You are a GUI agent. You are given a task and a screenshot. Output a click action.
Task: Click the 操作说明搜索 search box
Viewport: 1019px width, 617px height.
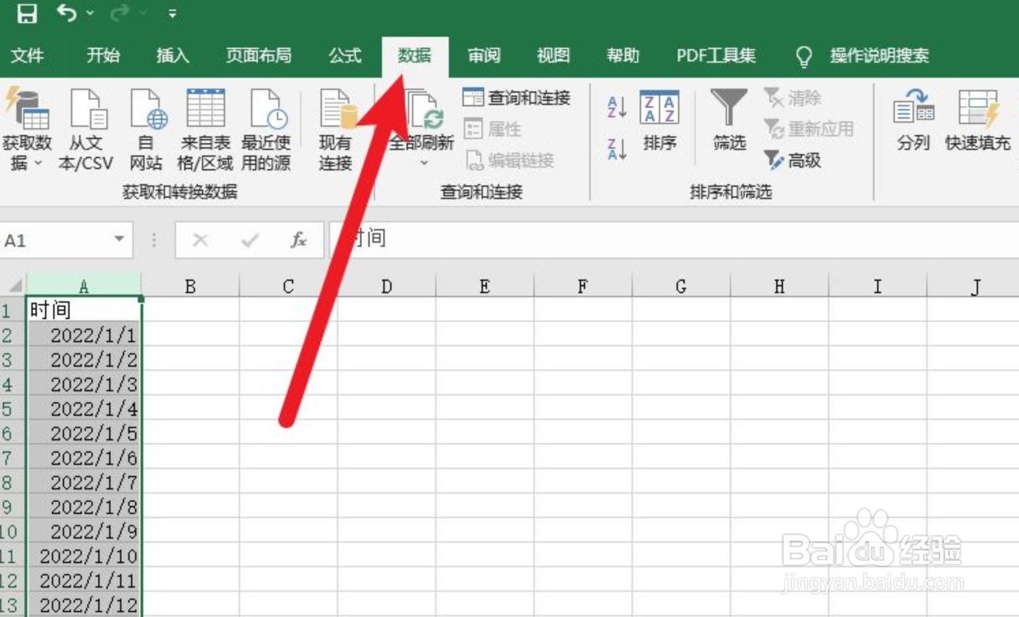[x=879, y=55]
